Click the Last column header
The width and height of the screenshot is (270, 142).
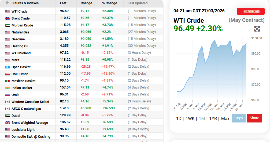click(x=63, y=3)
